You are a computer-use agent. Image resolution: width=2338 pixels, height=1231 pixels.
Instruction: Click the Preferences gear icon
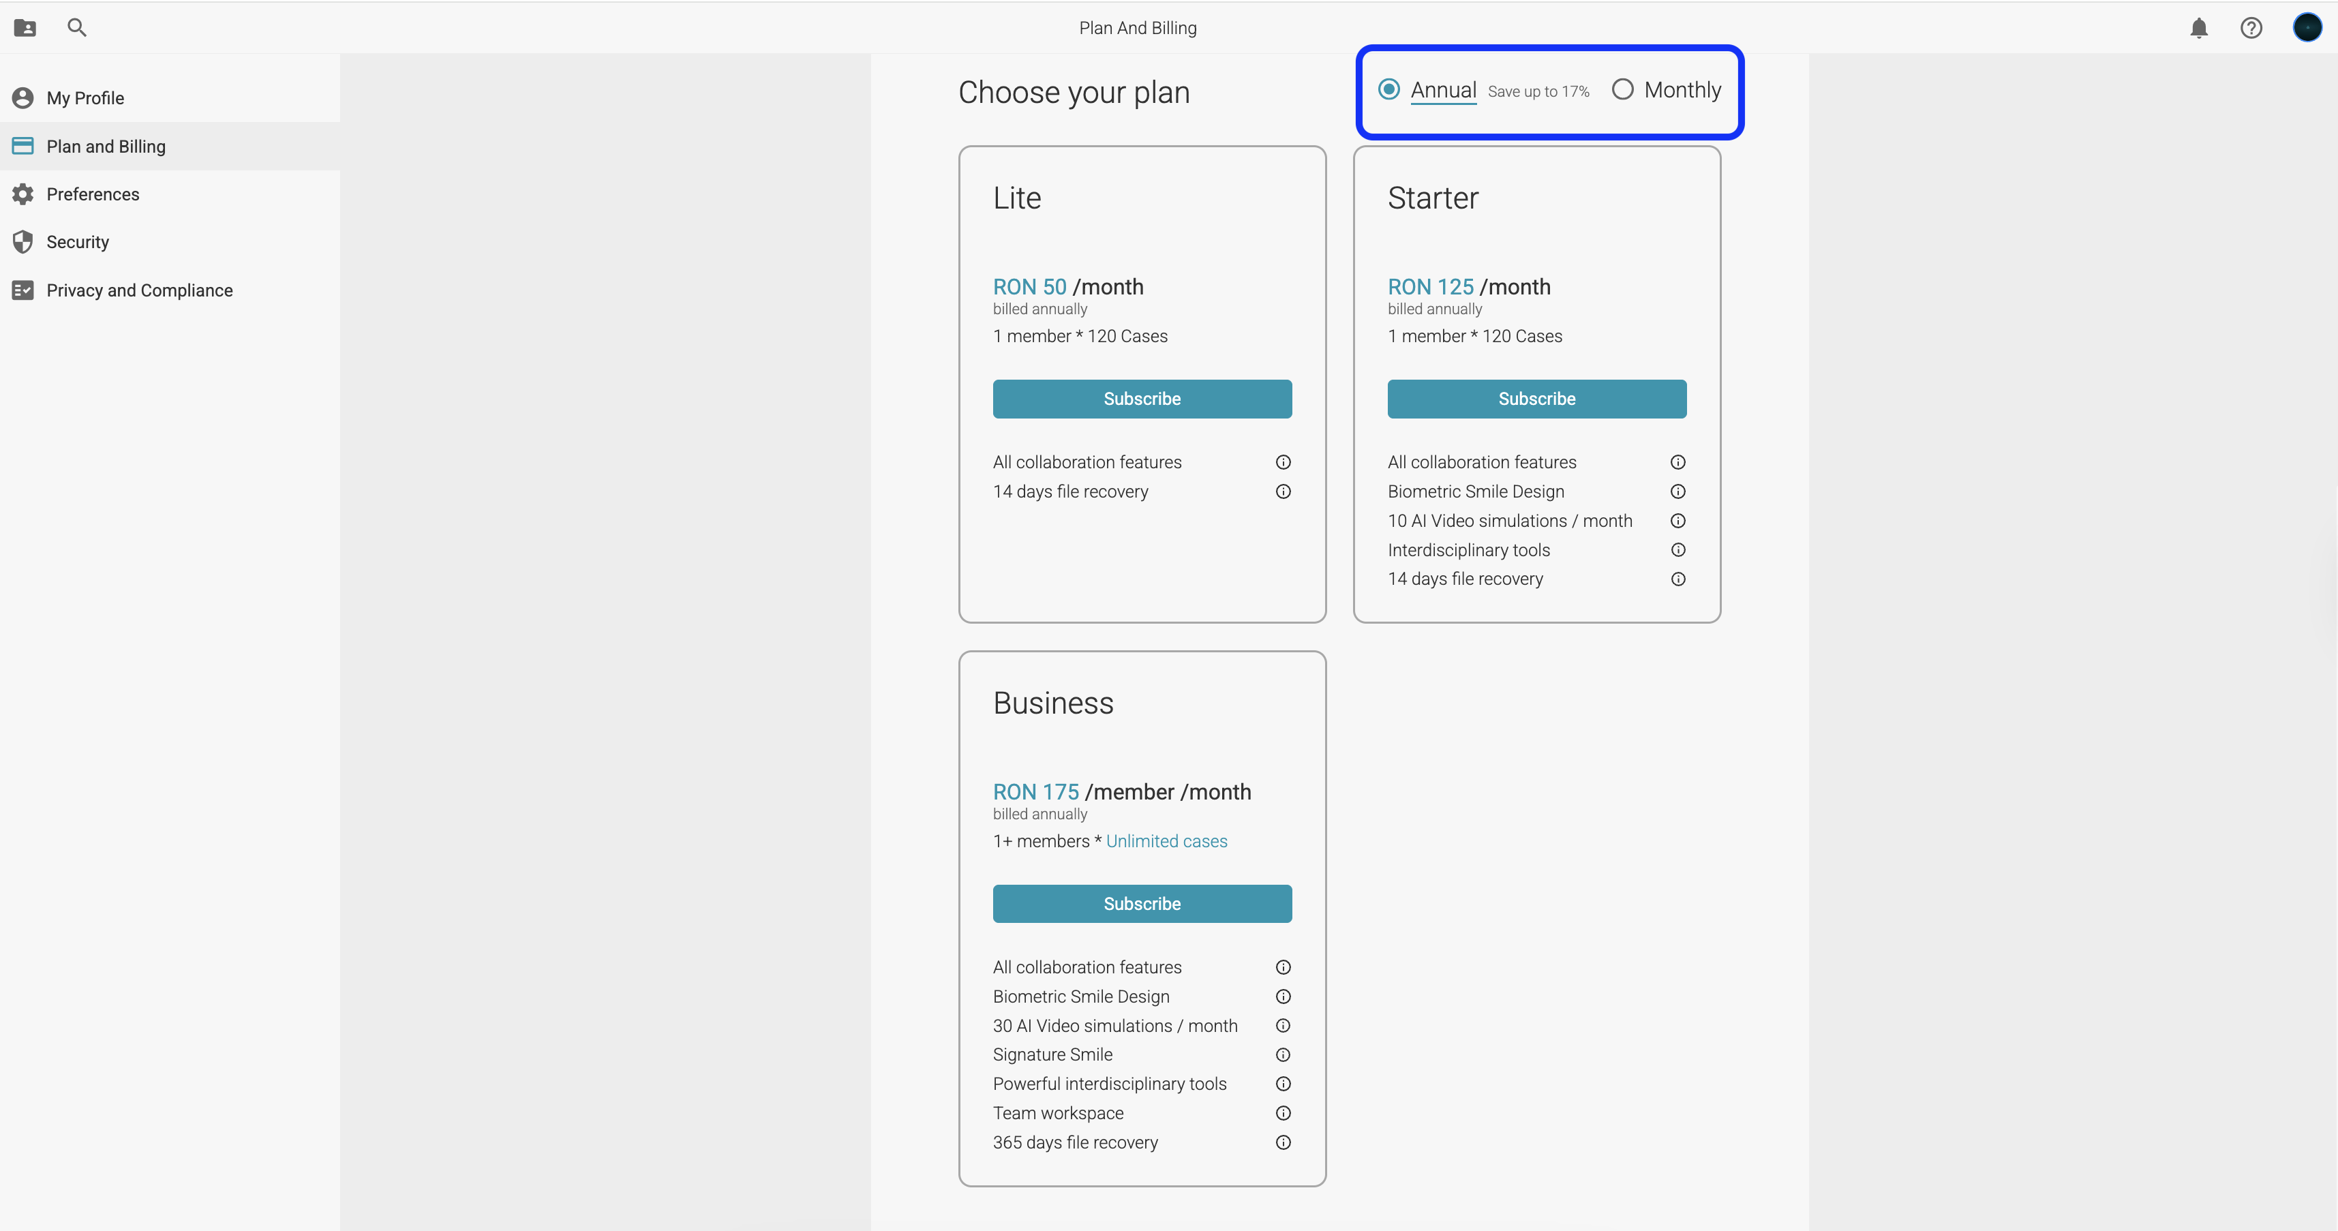22,194
